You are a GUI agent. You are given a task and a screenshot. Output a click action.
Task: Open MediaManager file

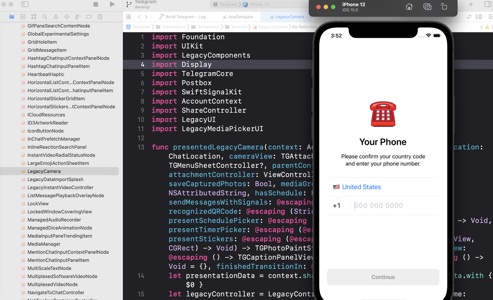(x=44, y=244)
